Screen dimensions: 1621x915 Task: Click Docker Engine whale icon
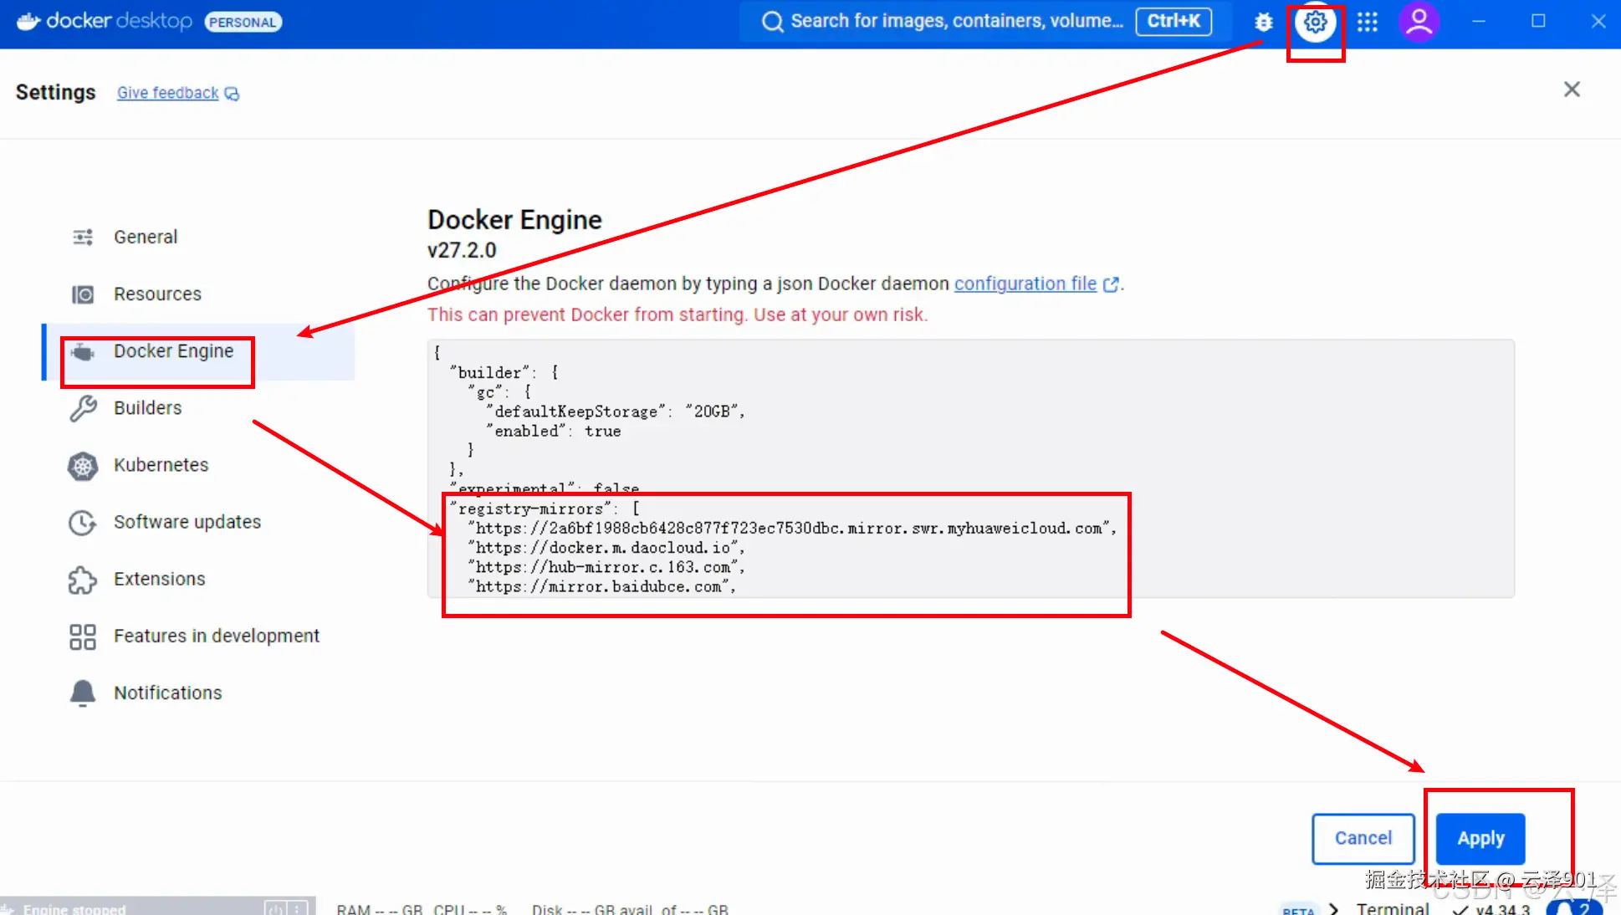pyautogui.click(x=83, y=352)
